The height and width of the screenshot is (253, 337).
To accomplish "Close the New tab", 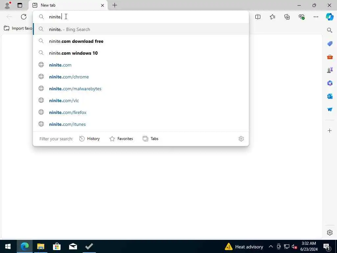I will pyautogui.click(x=103, y=5).
